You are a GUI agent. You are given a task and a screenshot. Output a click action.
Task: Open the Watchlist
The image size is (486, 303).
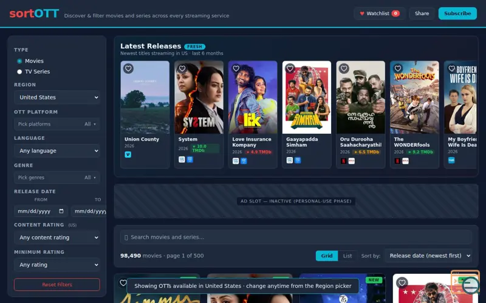coord(380,13)
